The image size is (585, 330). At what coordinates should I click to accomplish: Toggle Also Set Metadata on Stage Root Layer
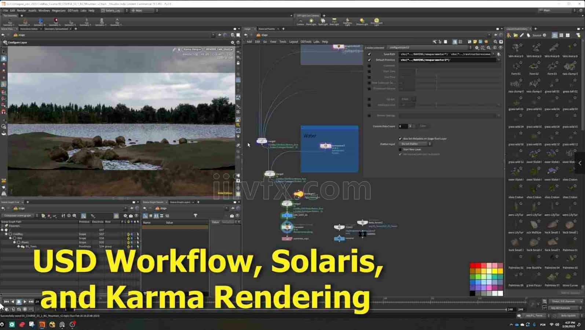coord(400,139)
